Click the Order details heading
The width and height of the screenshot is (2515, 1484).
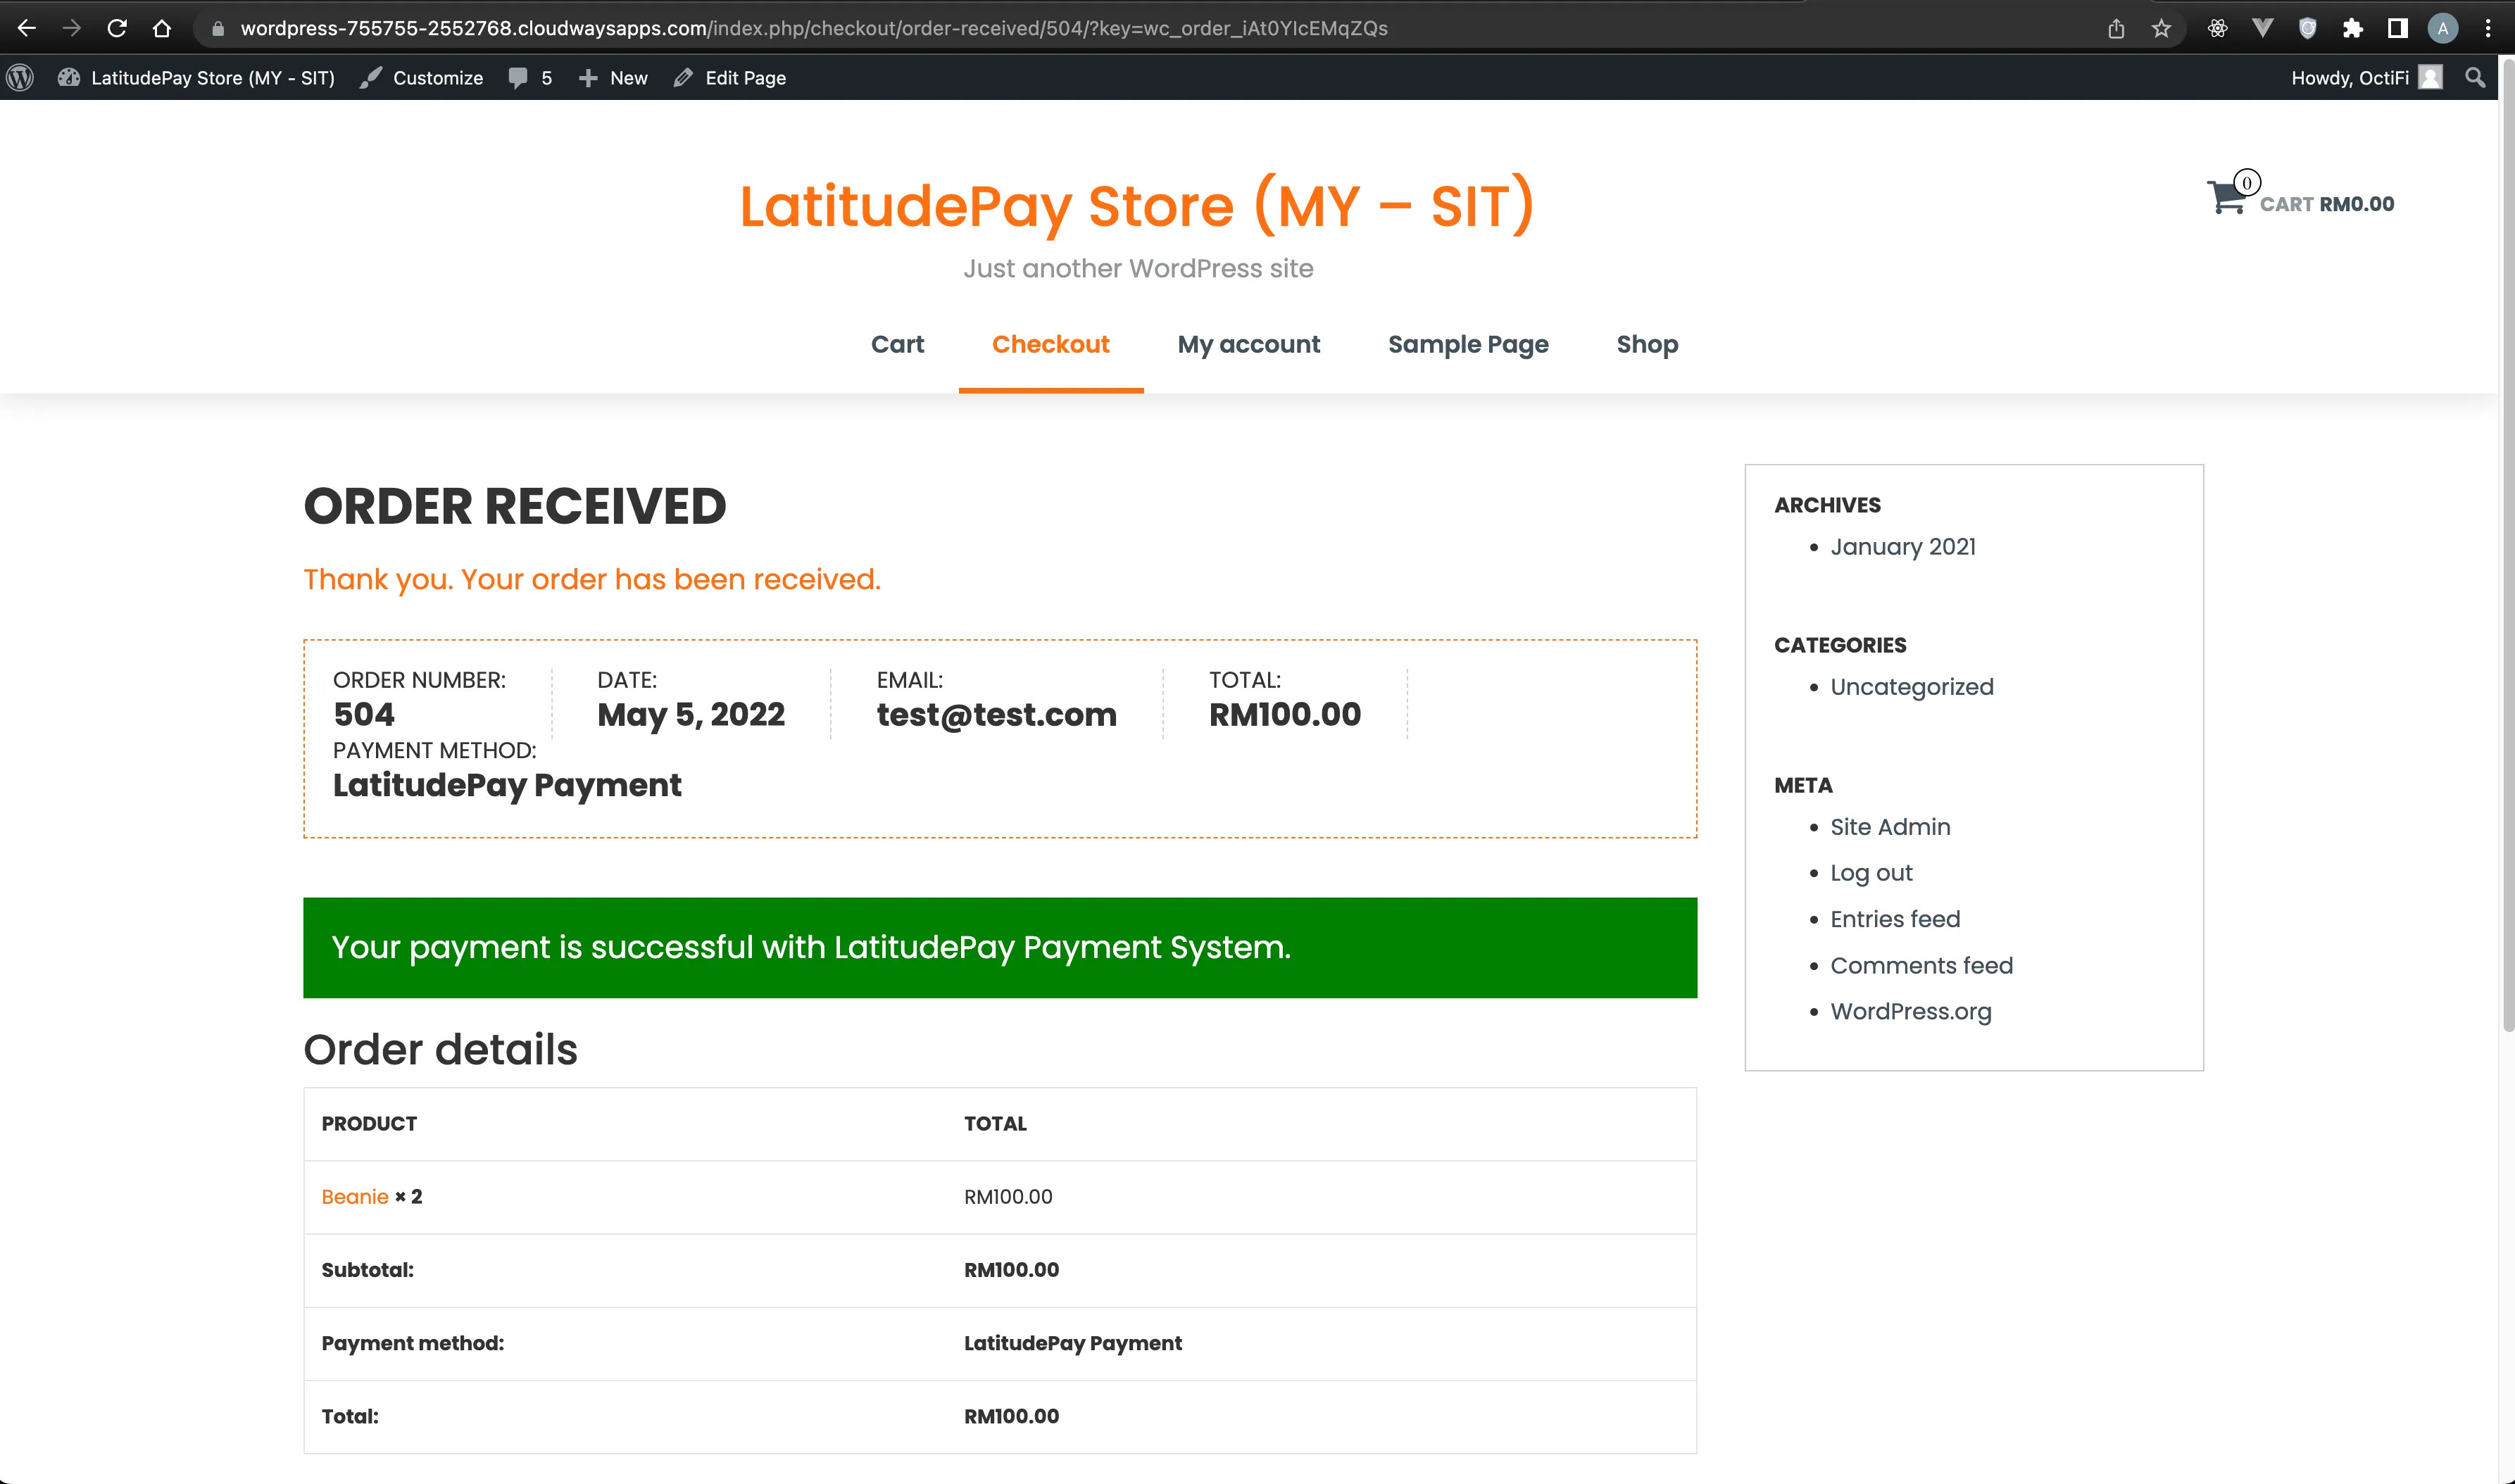click(x=440, y=1049)
